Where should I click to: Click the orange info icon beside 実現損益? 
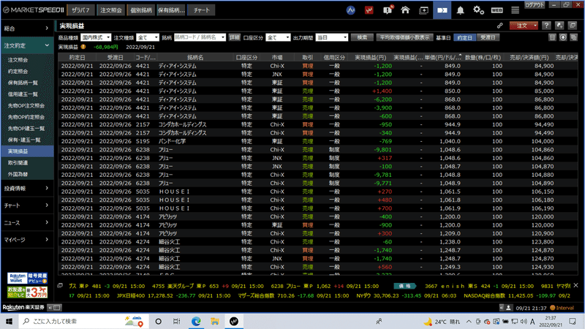tap(83, 47)
